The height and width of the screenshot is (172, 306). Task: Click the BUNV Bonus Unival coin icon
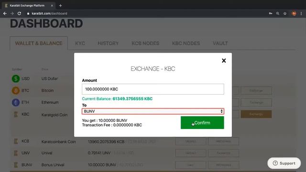tap(16, 165)
